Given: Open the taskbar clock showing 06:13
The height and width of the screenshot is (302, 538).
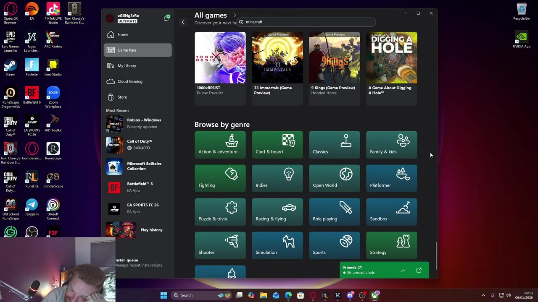Looking at the screenshot, I should click(x=524, y=295).
